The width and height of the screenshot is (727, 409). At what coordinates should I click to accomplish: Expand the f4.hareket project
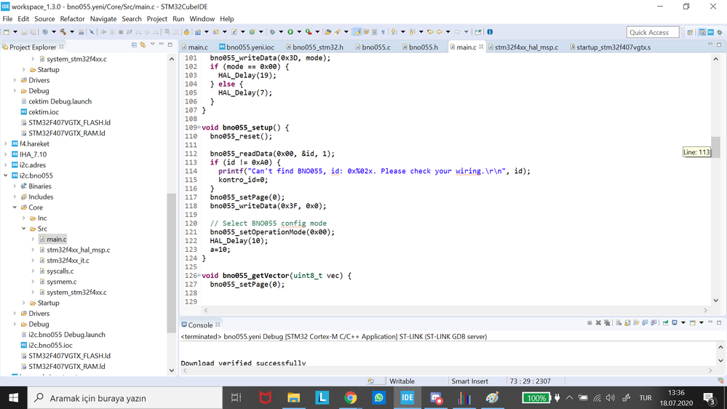(6, 144)
